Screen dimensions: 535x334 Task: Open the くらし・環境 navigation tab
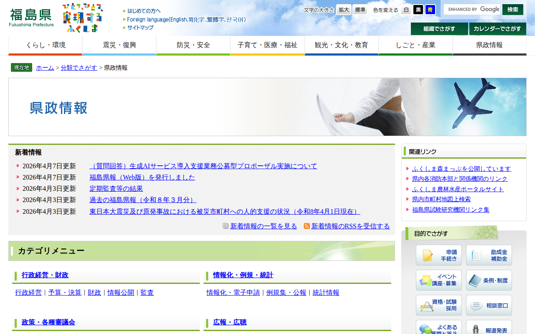46,46
